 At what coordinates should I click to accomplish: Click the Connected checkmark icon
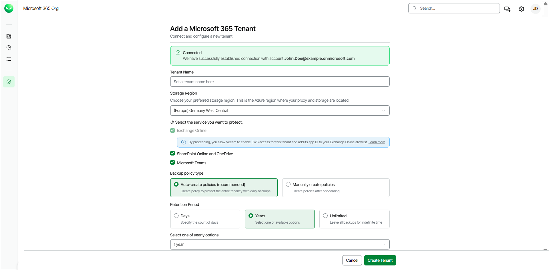pyautogui.click(x=178, y=53)
